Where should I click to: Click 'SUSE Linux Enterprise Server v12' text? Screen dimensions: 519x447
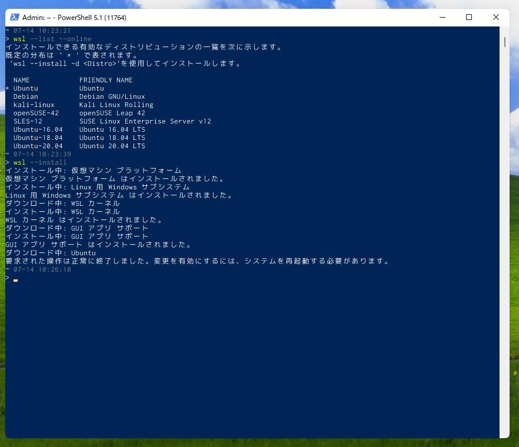pos(145,121)
